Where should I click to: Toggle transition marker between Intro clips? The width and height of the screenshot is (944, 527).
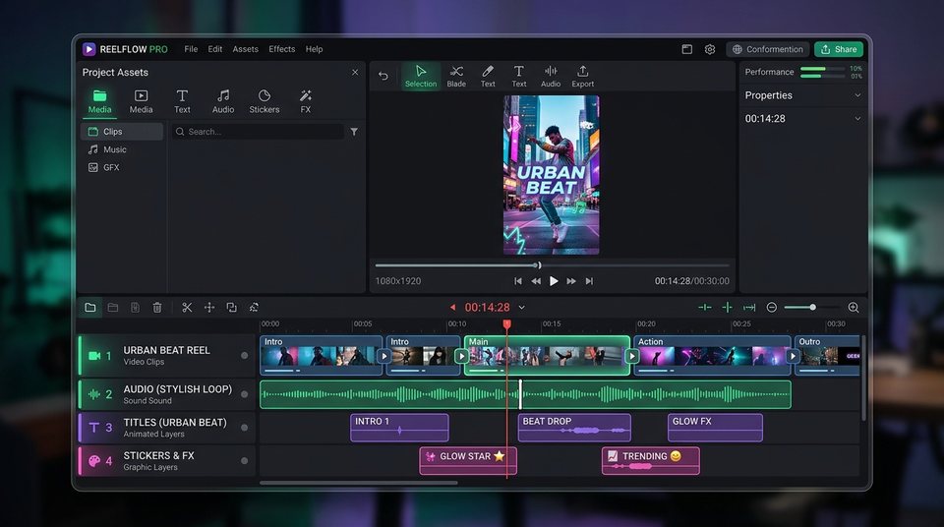[384, 356]
